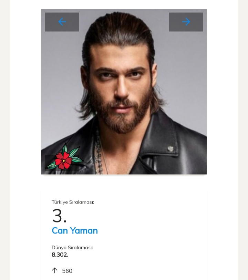Click the upward arrow rank-change icon
This screenshot has height=280, width=248.
(x=54, y=270)
